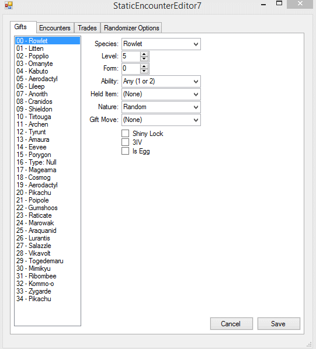This screenshot has width=316, height=349.
Task: Select '12 - Tyrunt' entry
Action: [47, 132]
